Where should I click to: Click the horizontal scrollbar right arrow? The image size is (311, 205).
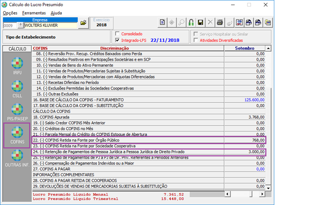click(262, 194)
